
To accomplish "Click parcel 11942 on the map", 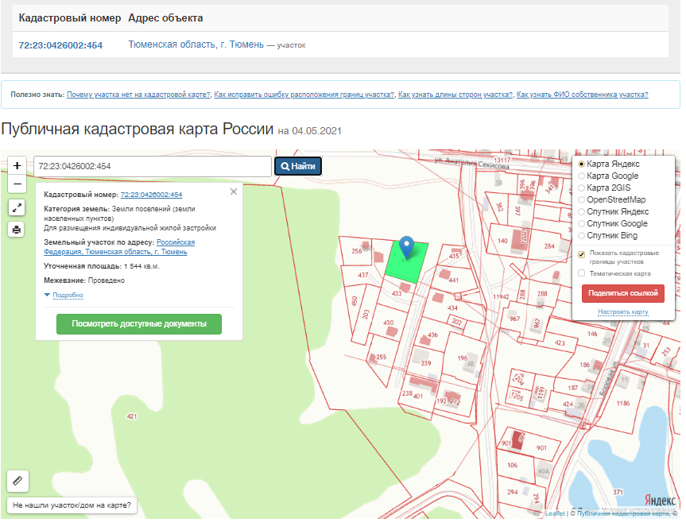I will pos(501,296).
